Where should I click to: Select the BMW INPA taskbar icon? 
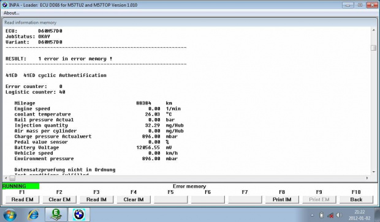click(79, 215)
